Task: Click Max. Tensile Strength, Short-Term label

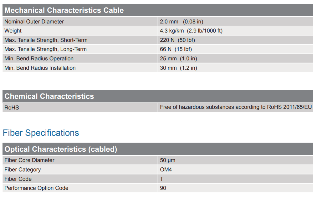Action: click(46, 40)
